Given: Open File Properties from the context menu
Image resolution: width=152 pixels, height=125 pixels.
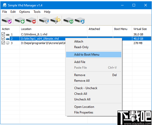Looking at the screenshot, I should coord(94,112).
